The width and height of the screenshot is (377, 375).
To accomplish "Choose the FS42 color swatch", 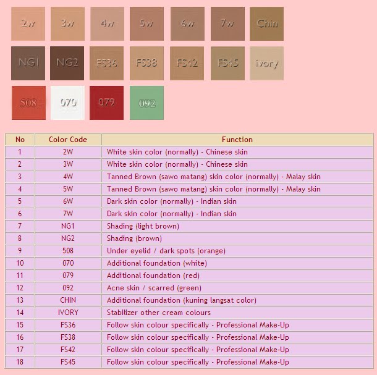I will click(x=187, y=63).
